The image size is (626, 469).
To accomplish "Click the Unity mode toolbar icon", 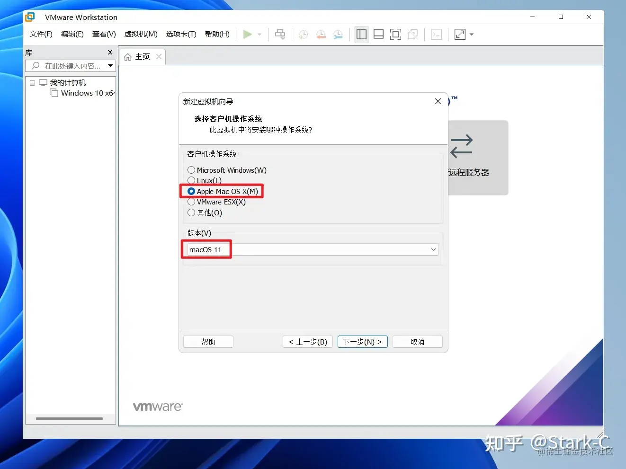I will 412,34.
